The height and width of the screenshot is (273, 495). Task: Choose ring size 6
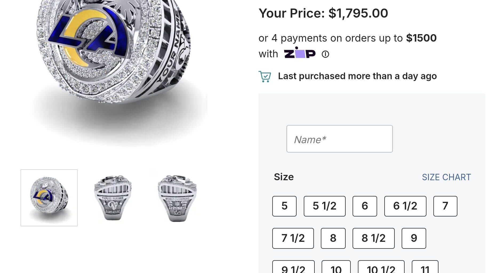365,206
